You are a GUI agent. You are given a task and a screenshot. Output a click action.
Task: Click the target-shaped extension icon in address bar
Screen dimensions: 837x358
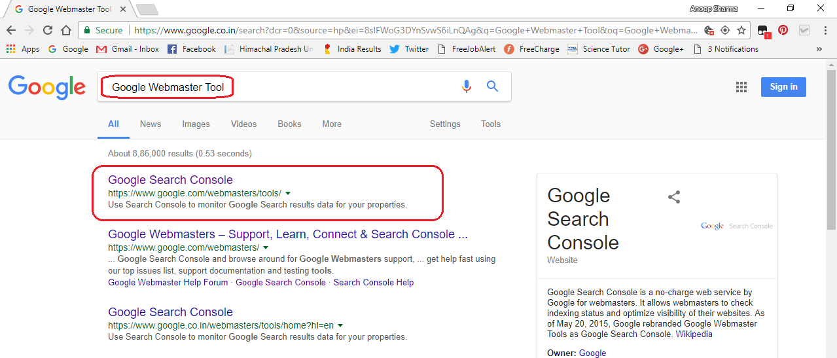tap(725, 30)
